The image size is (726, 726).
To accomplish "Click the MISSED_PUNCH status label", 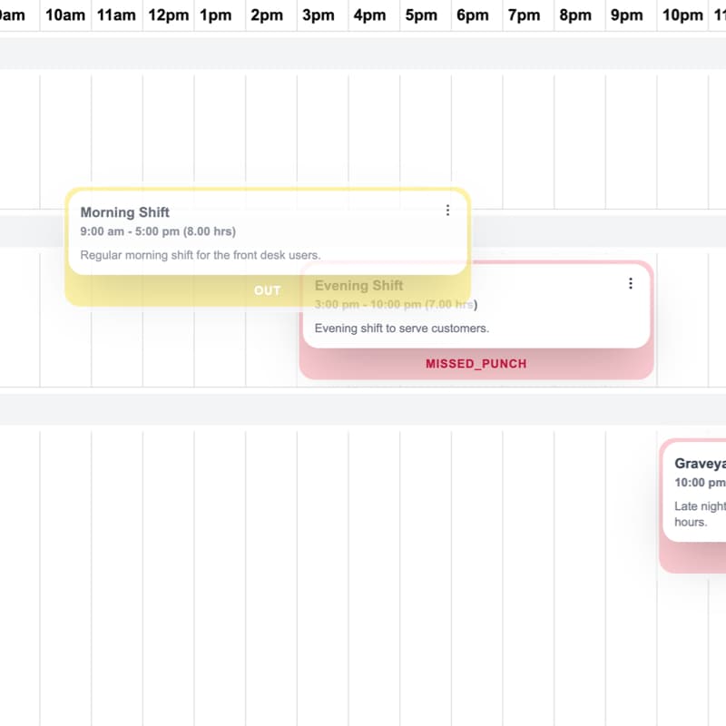I will [476, 363].
